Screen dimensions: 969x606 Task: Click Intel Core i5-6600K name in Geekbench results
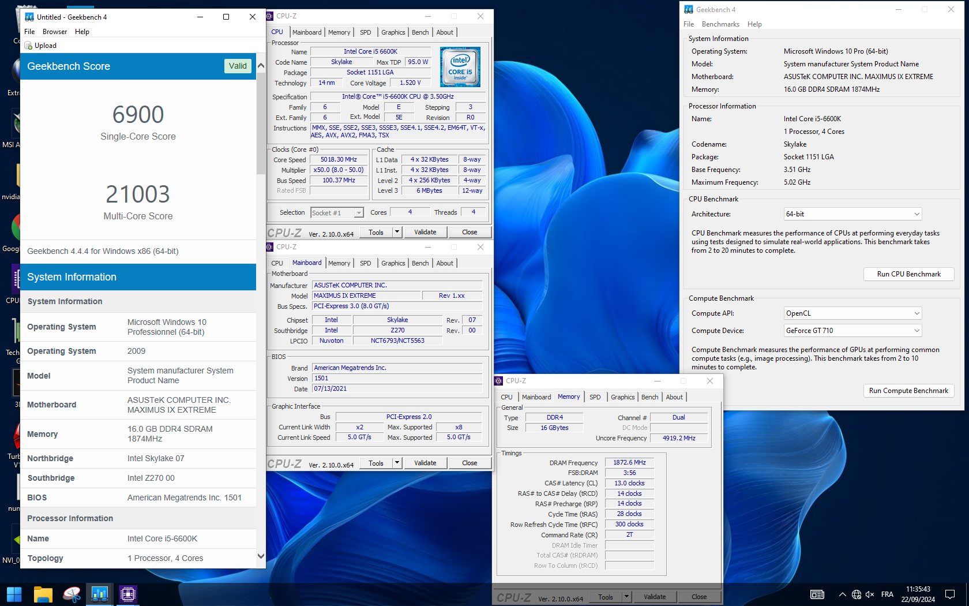click(162, 538)
